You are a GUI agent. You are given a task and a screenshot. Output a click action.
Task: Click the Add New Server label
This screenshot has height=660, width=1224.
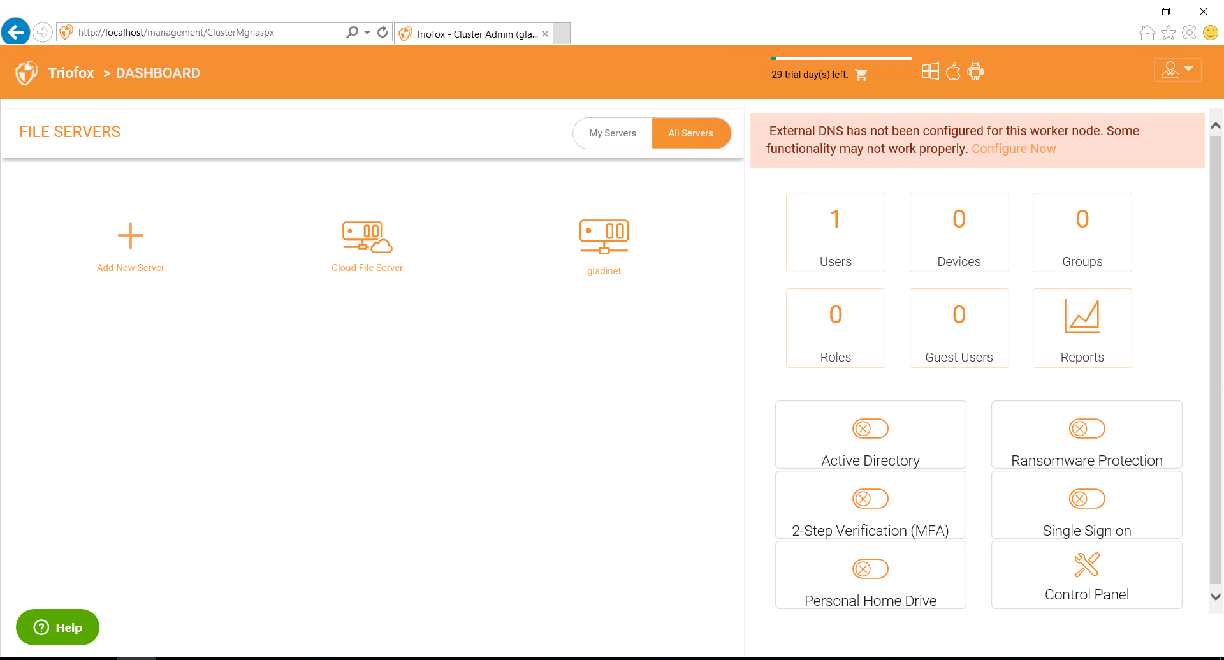tap(130, 268)
